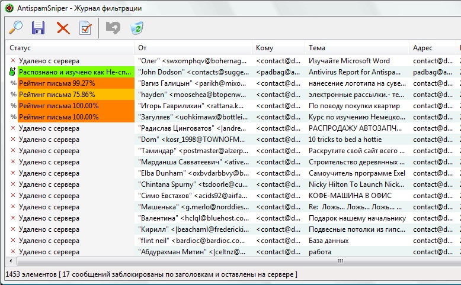This screenshot has height=285, width=461.
Task: Sort by the Кому column header
Action: tap(278, 48)
